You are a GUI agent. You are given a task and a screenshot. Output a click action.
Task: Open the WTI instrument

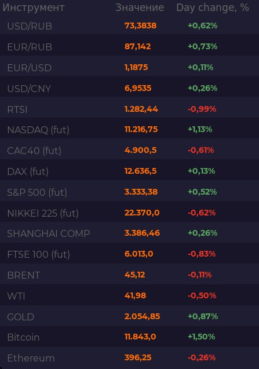point(130,296)
